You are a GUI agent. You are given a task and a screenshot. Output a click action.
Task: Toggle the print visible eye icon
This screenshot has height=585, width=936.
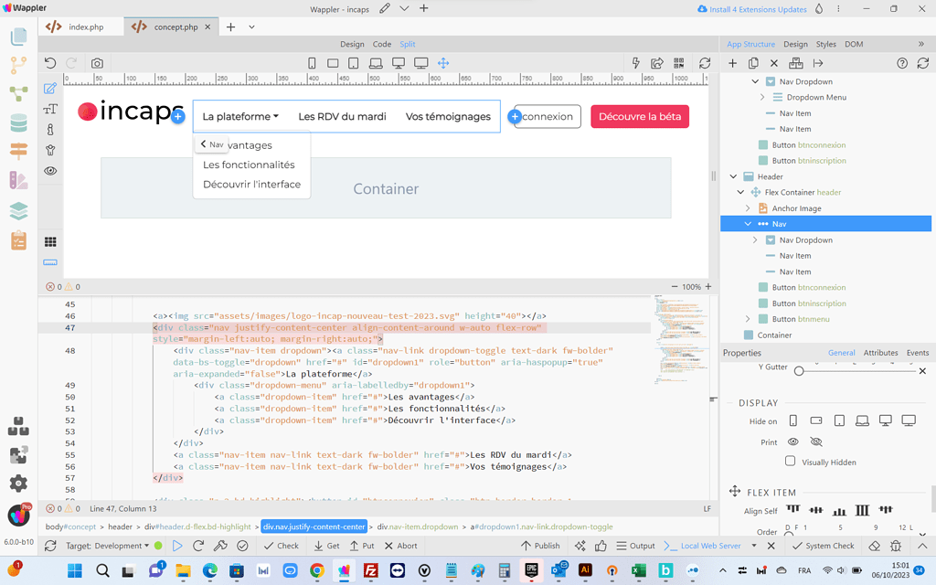click(x=793, y=442)
